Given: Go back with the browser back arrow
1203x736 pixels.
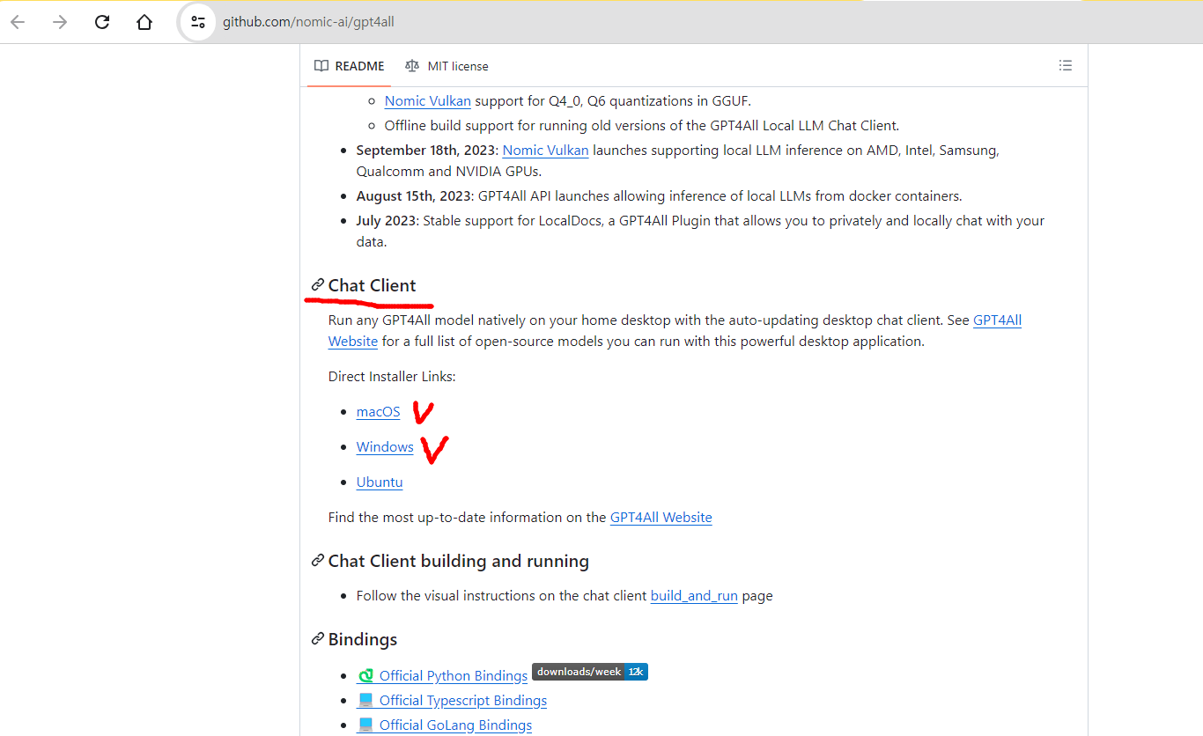Looking at the screenshot, I should pos(18,22).
